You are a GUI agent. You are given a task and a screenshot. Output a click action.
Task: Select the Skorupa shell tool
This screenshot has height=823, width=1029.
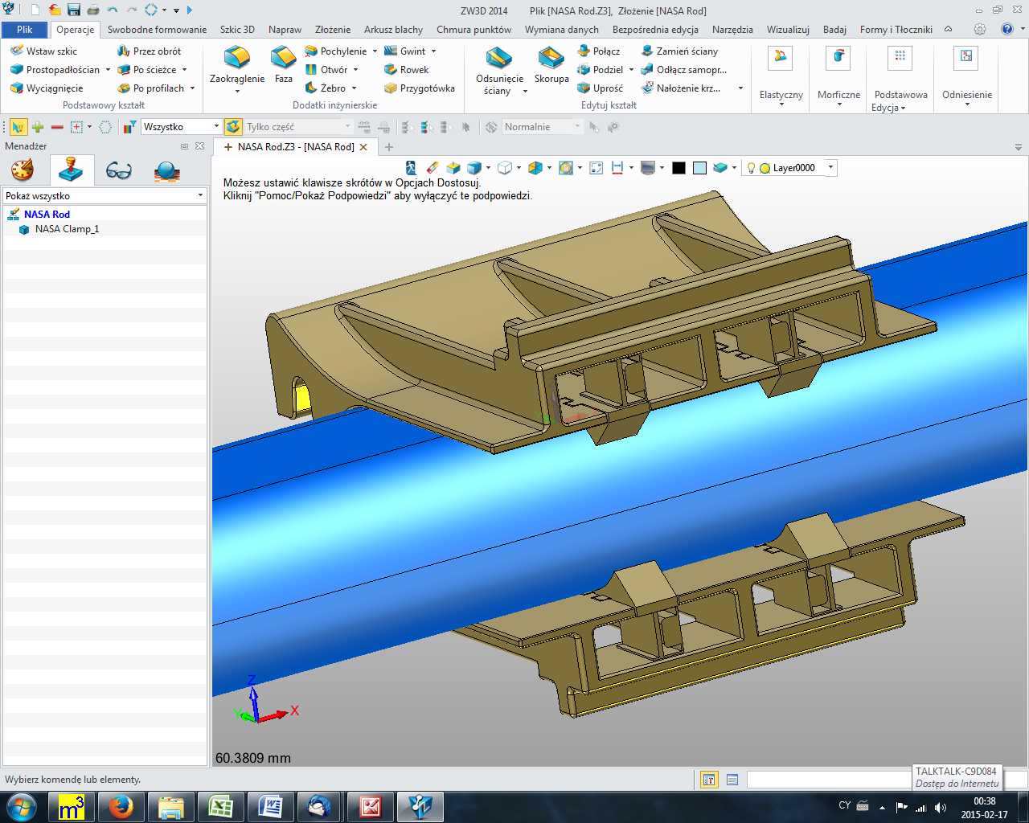point(551,64)
